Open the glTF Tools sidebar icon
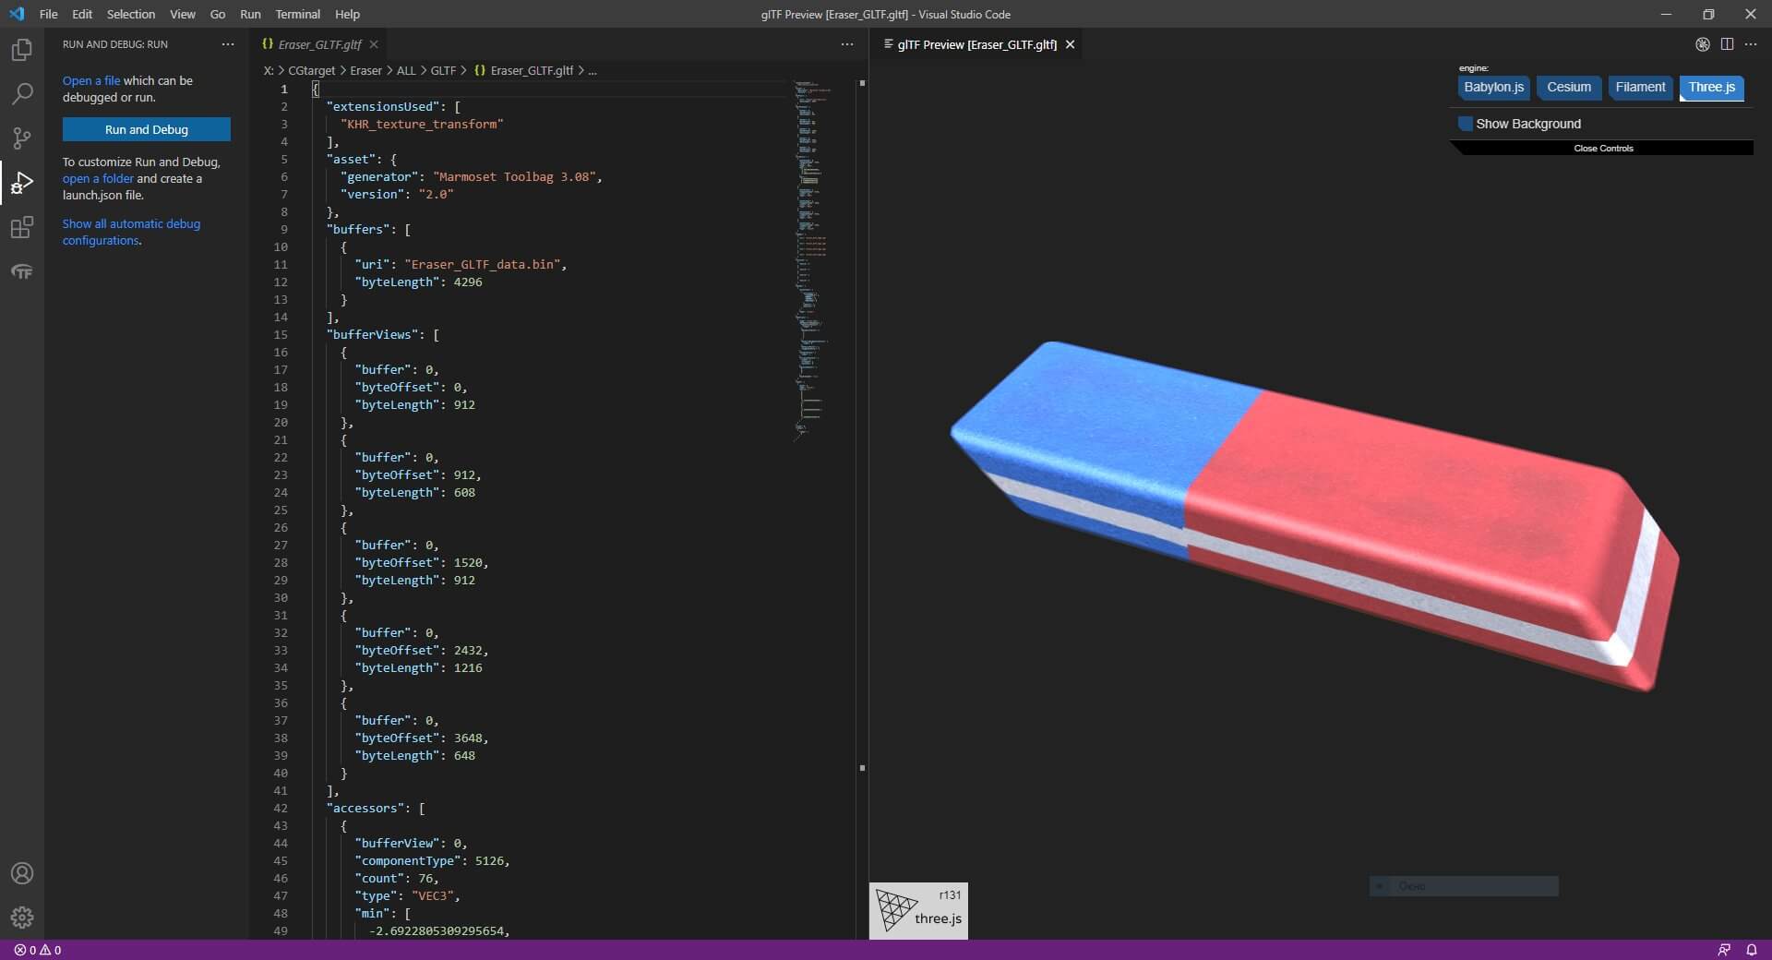The width and height of the screenshot is (1772, 960). 22,272
